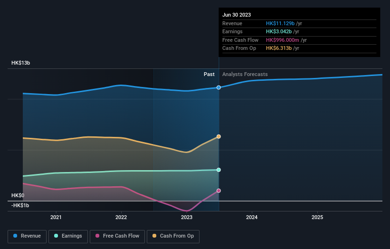Click the Earnings row label in tooltip
The image size is (390, 249).
coord(233,31)
